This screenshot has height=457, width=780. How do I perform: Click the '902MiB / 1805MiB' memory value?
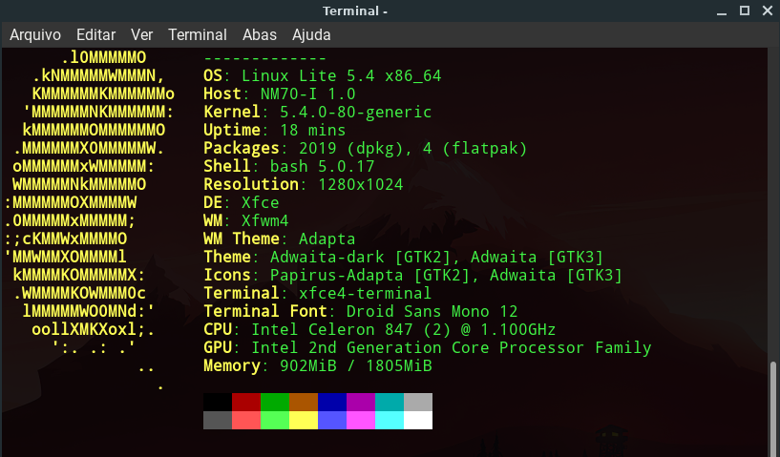356,366
